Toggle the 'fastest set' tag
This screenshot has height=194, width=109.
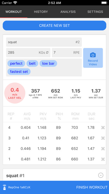19,72
